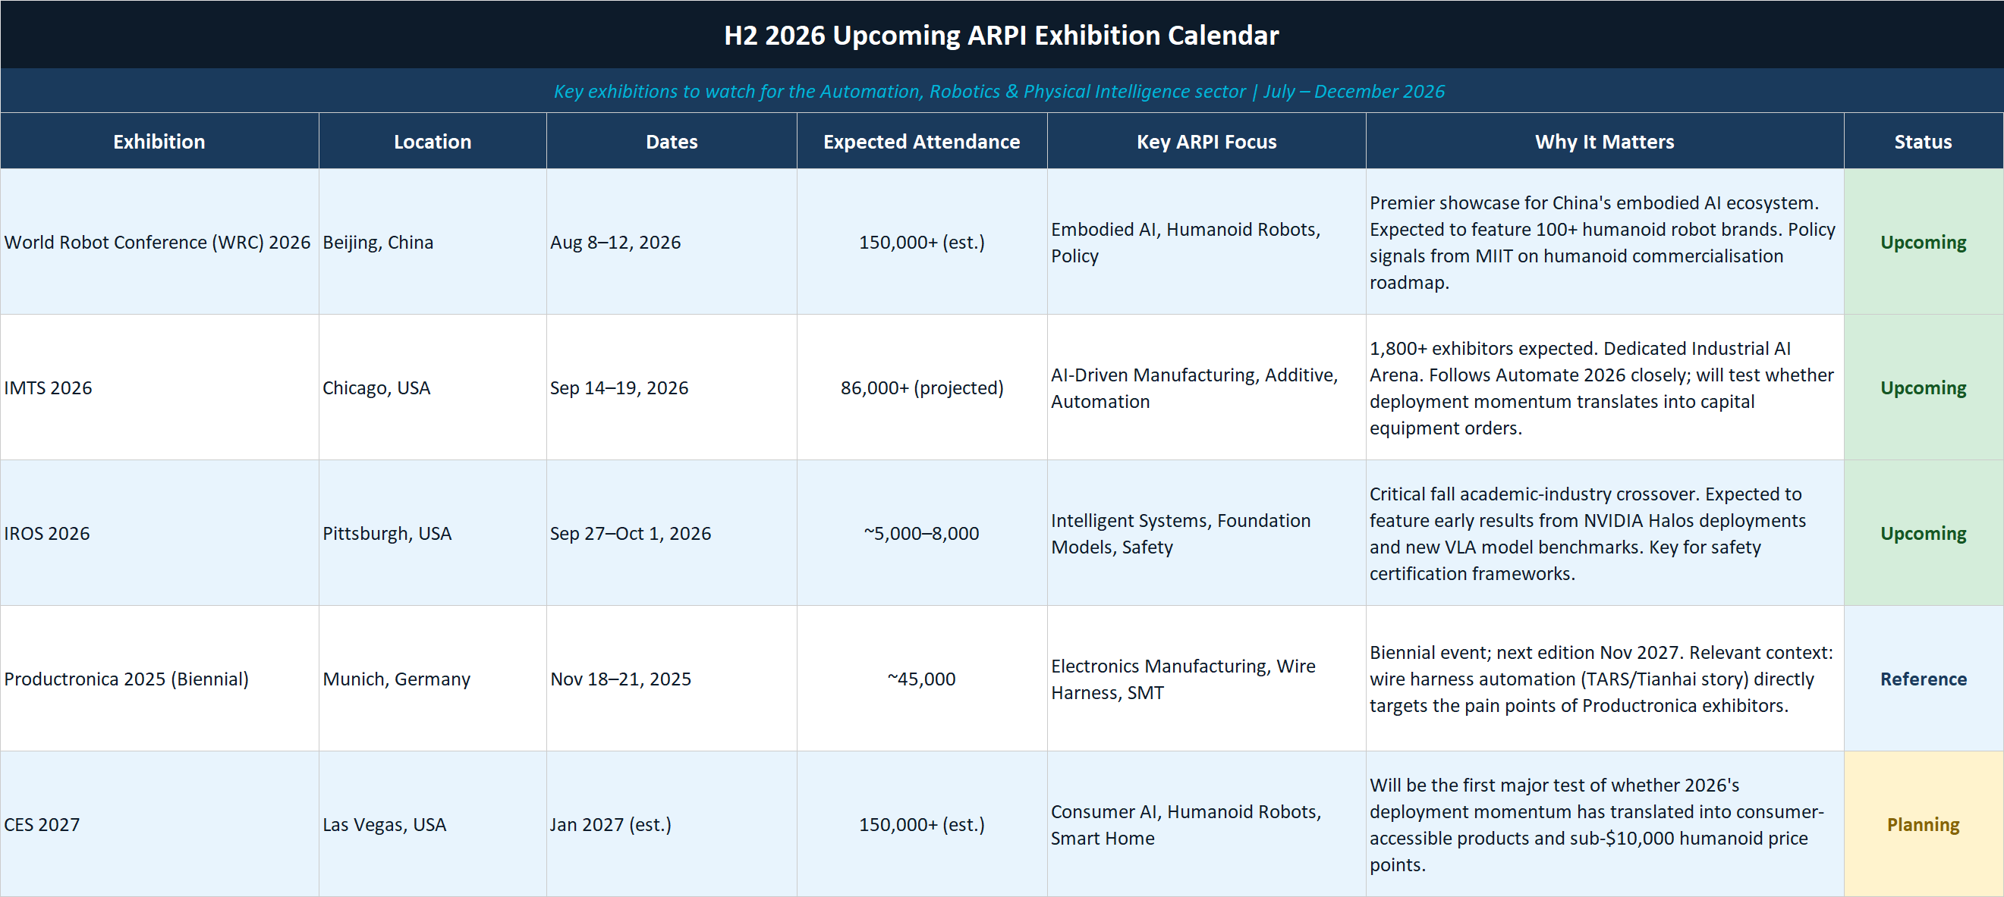Screen dimensions: 2004x897
Task: Click the 'Munich, Germany' location cell
Action: (433, 678)
